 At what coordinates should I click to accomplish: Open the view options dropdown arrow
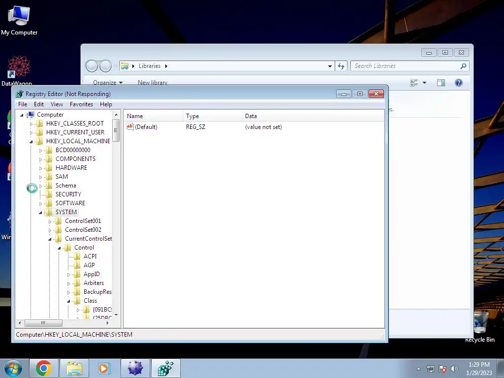pos(424,83)
